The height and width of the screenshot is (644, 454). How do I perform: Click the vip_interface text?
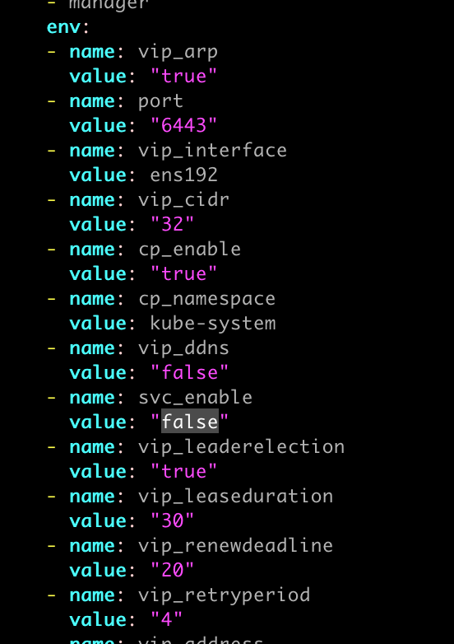(x=212, y=151)
